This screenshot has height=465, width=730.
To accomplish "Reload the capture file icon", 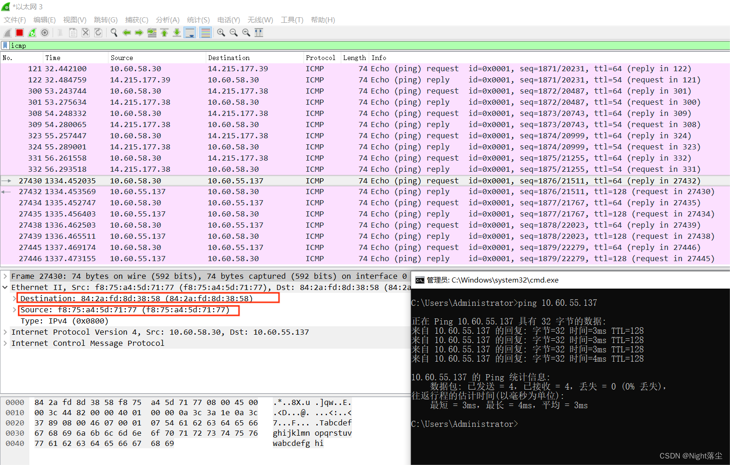I will click(x=98, y=33).
